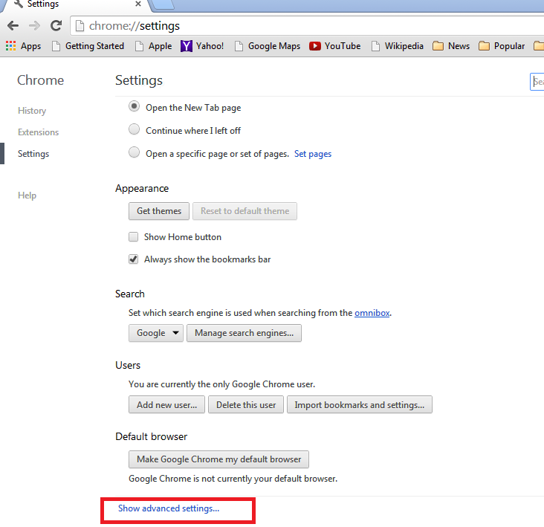Select Open a specific page option
The width and height of the screenshot is (544, 527).
(135, 152)
